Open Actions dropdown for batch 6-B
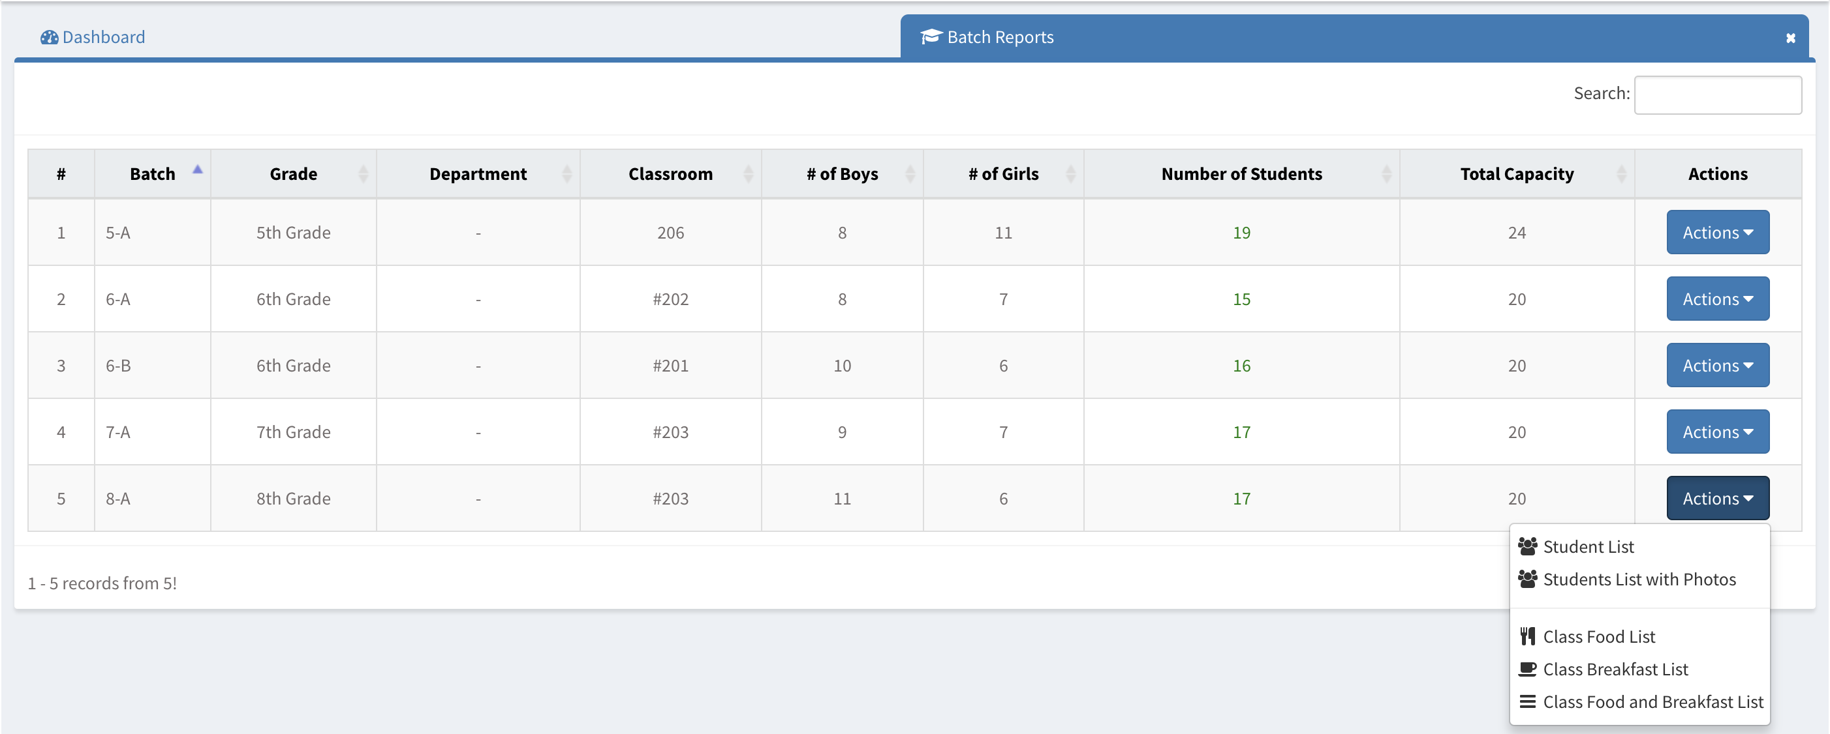The height and width of the screenshot is (734, 1830). (x=1717, y=366)
